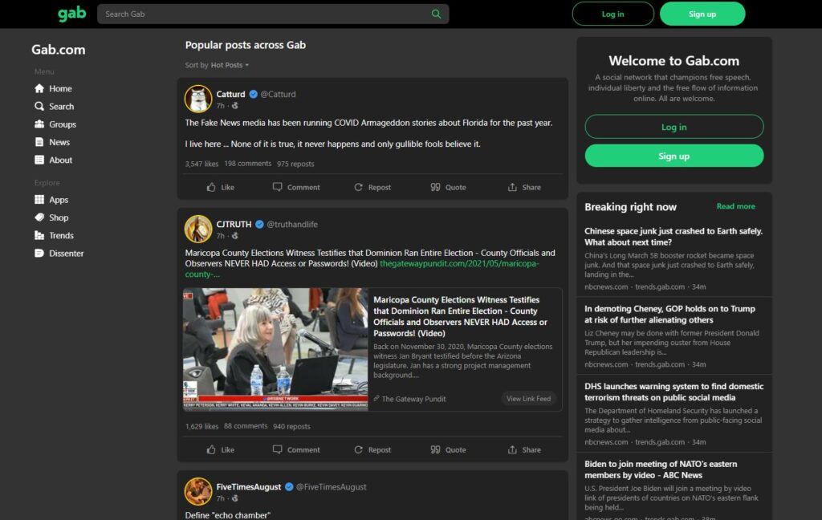Click 88 comments count
The image size is (822, 520).
(x=246, y=426)
